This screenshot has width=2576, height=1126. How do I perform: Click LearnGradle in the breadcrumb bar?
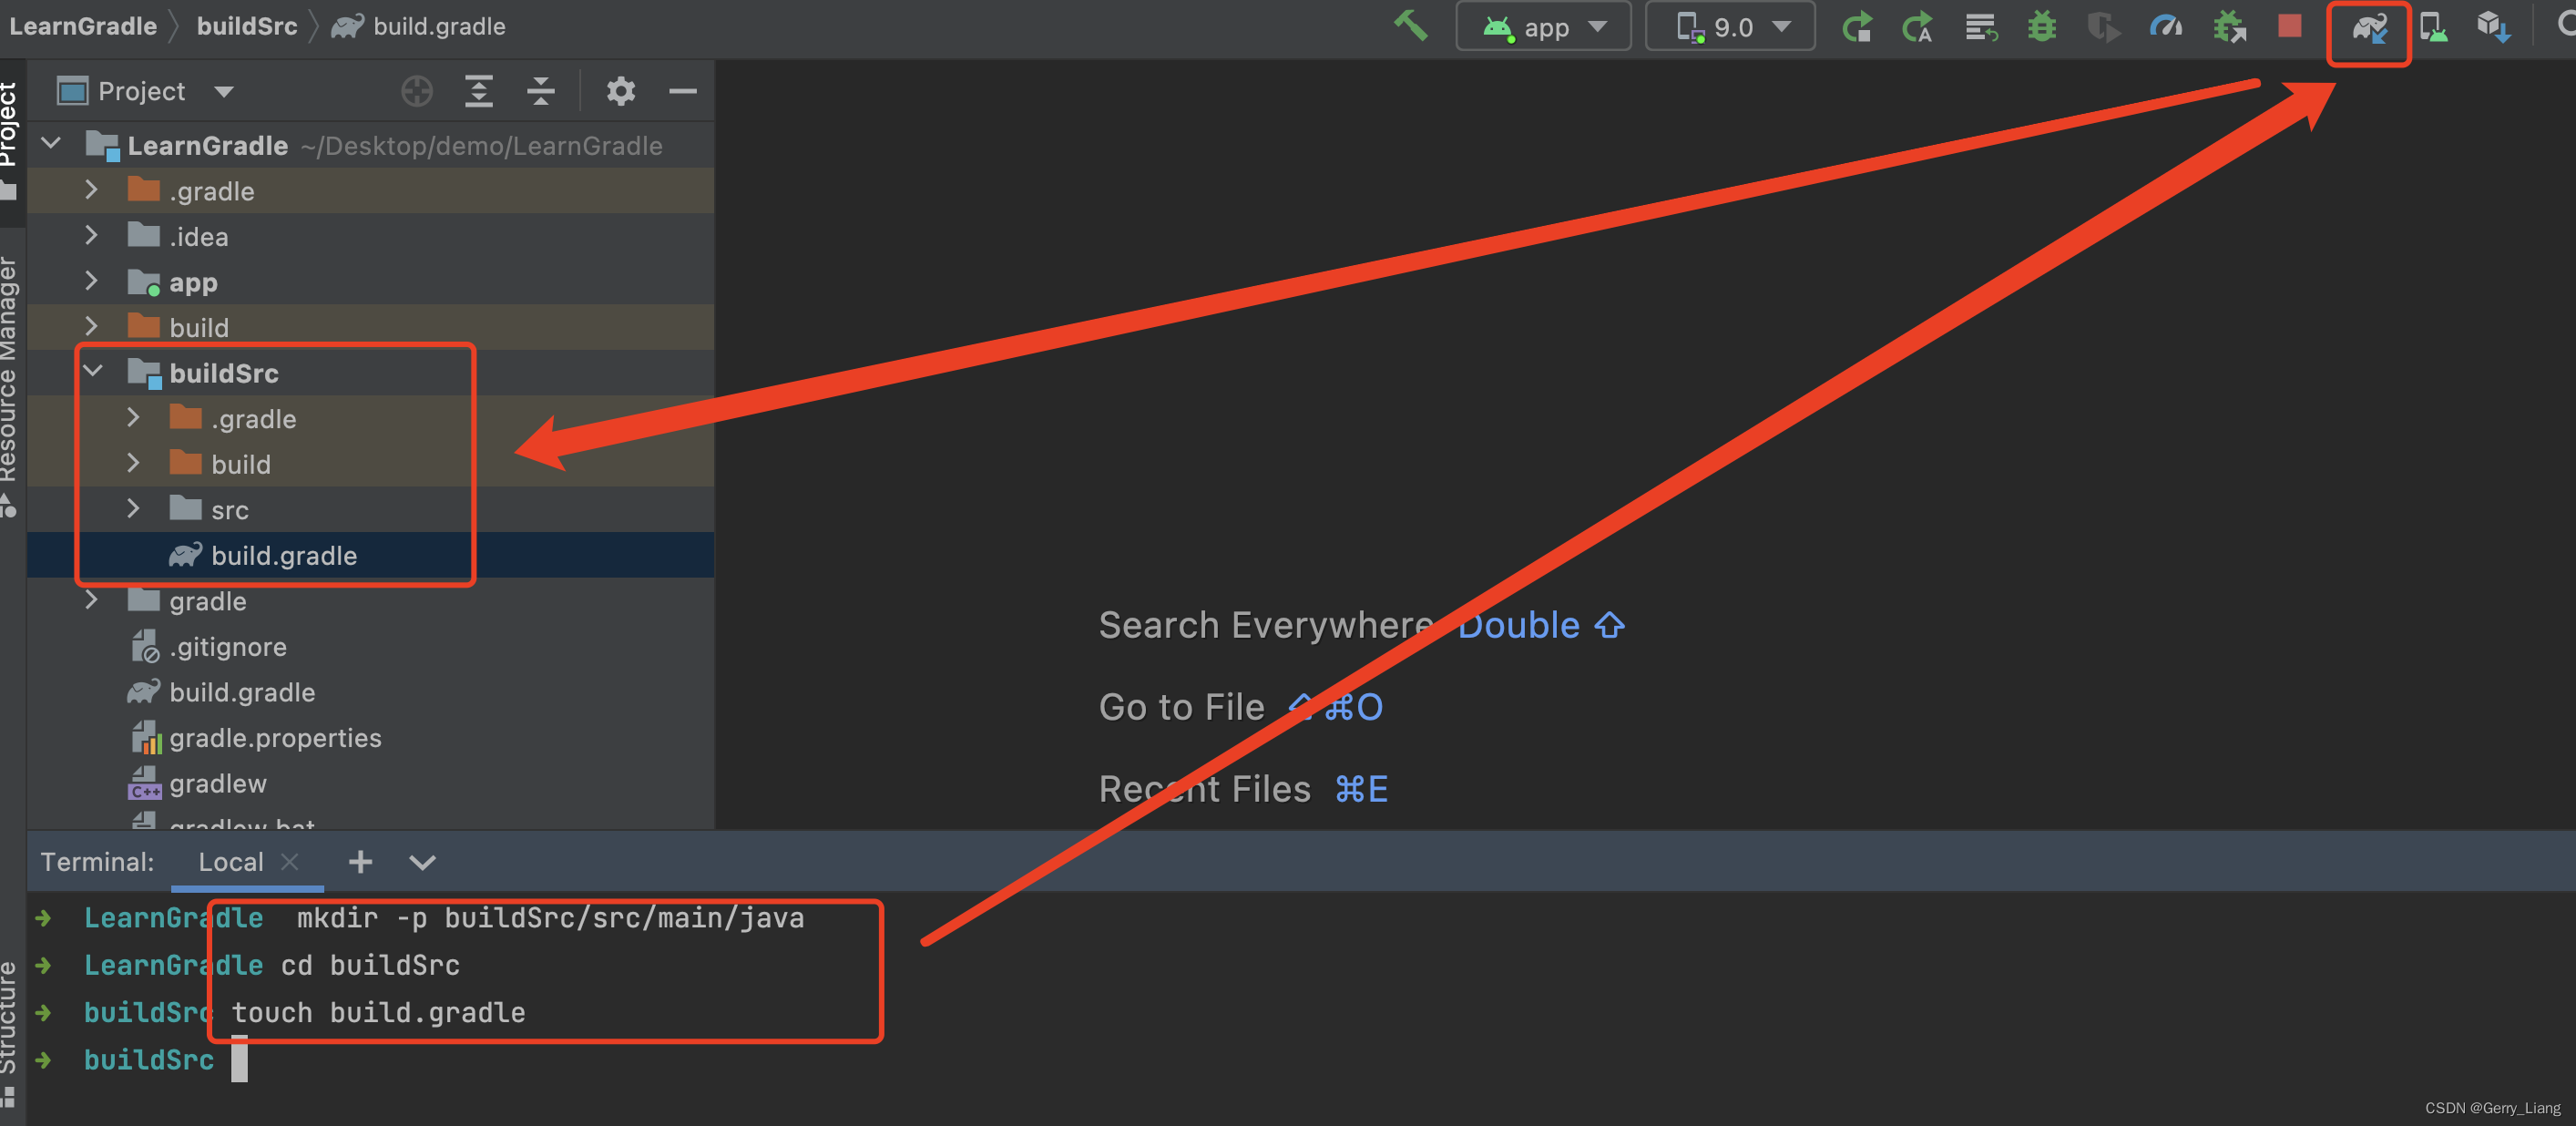coord(83,26)
